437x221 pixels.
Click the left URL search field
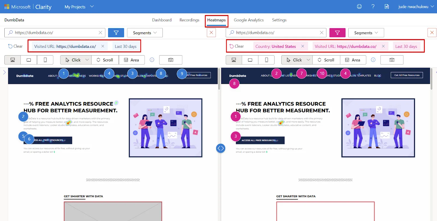55,33
